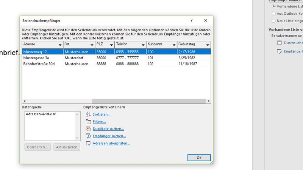The image size is (303, 170).
Task: Select the Vorhandene Liste radio button
Action: click(274, 7)
